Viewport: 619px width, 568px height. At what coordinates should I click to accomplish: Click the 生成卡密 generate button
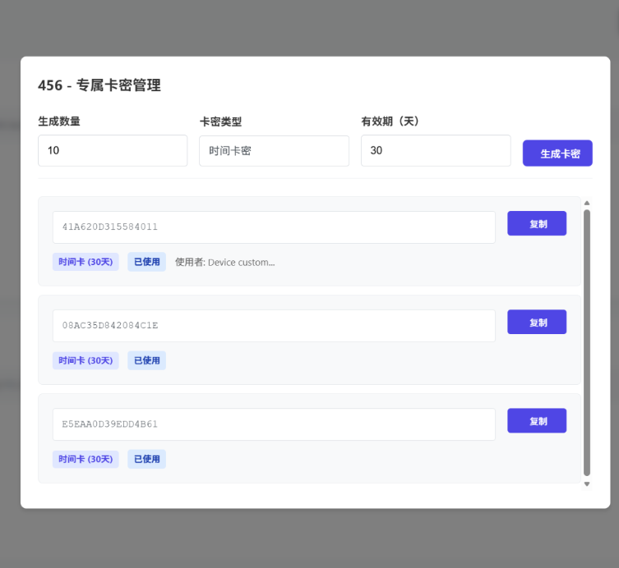tap(557, 153)
